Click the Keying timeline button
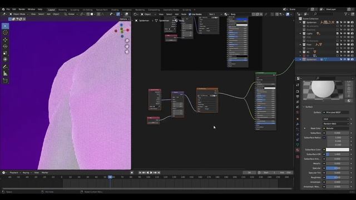 (26, 173)
